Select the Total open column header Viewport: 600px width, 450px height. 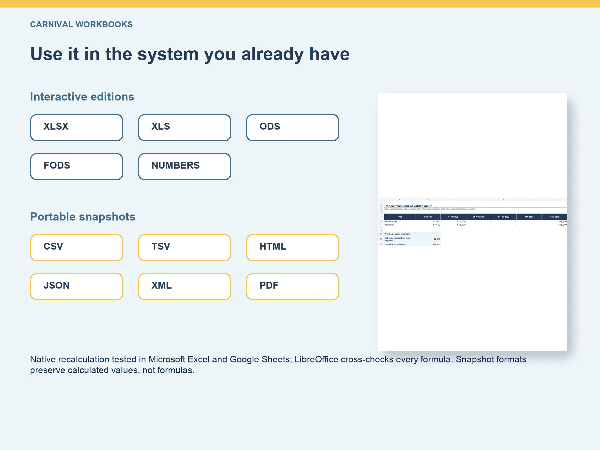click(554, 217)
